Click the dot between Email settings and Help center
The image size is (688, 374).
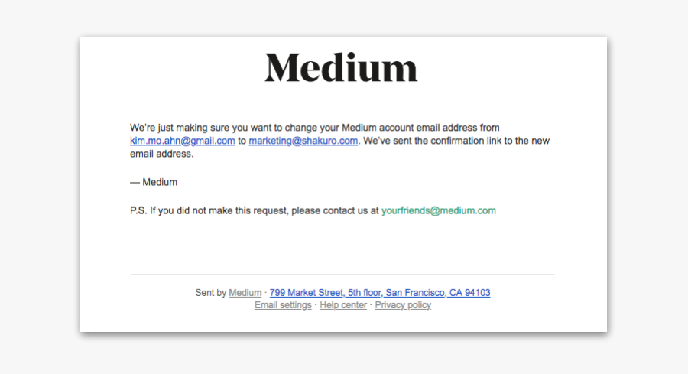(x=316, y=305)
